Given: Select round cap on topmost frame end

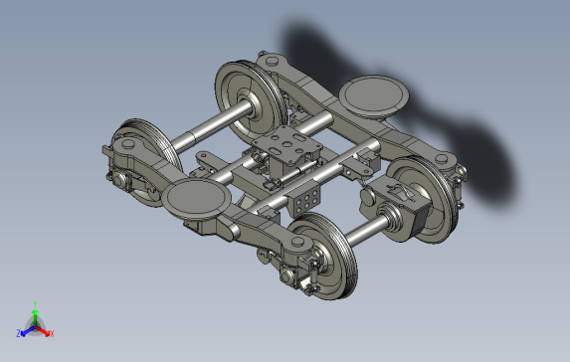Looking at the screenshot, I should point(272,61).
